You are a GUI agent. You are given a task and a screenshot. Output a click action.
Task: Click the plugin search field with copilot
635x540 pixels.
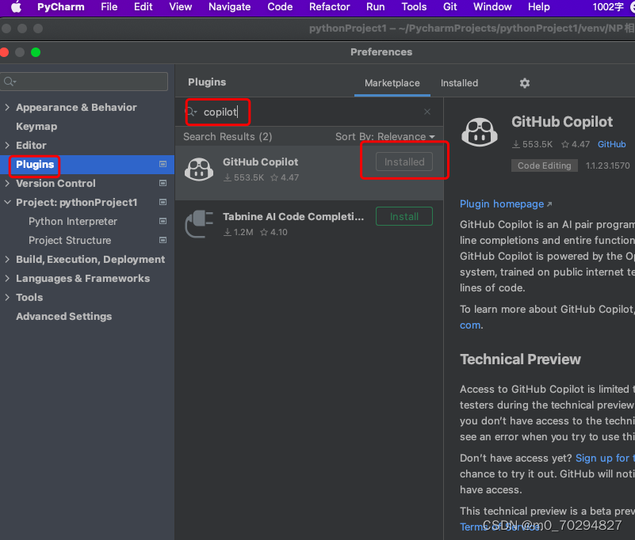click(x=308, y=112)
